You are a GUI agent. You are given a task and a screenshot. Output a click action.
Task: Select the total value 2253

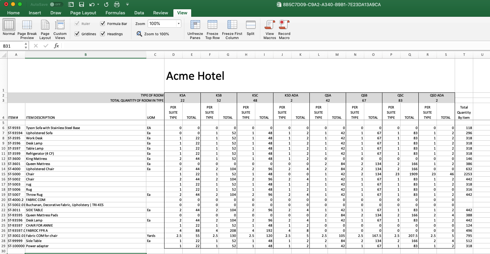coord(464,174)
